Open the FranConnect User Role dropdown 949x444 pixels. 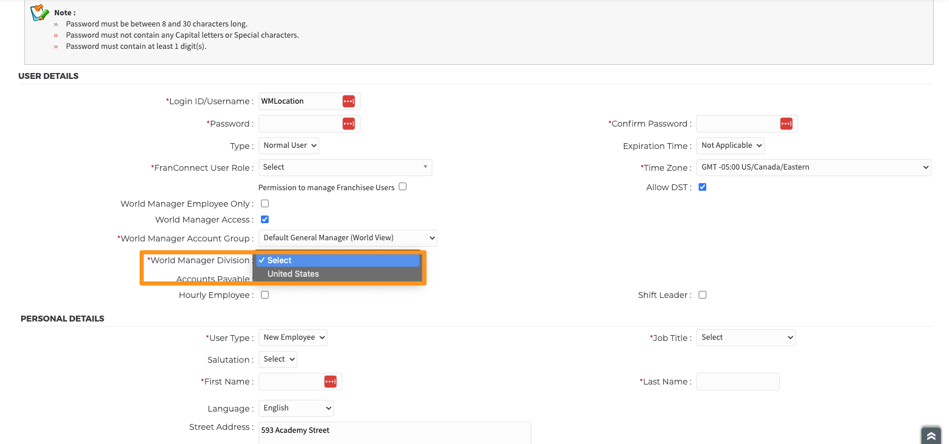coord(345,167)
